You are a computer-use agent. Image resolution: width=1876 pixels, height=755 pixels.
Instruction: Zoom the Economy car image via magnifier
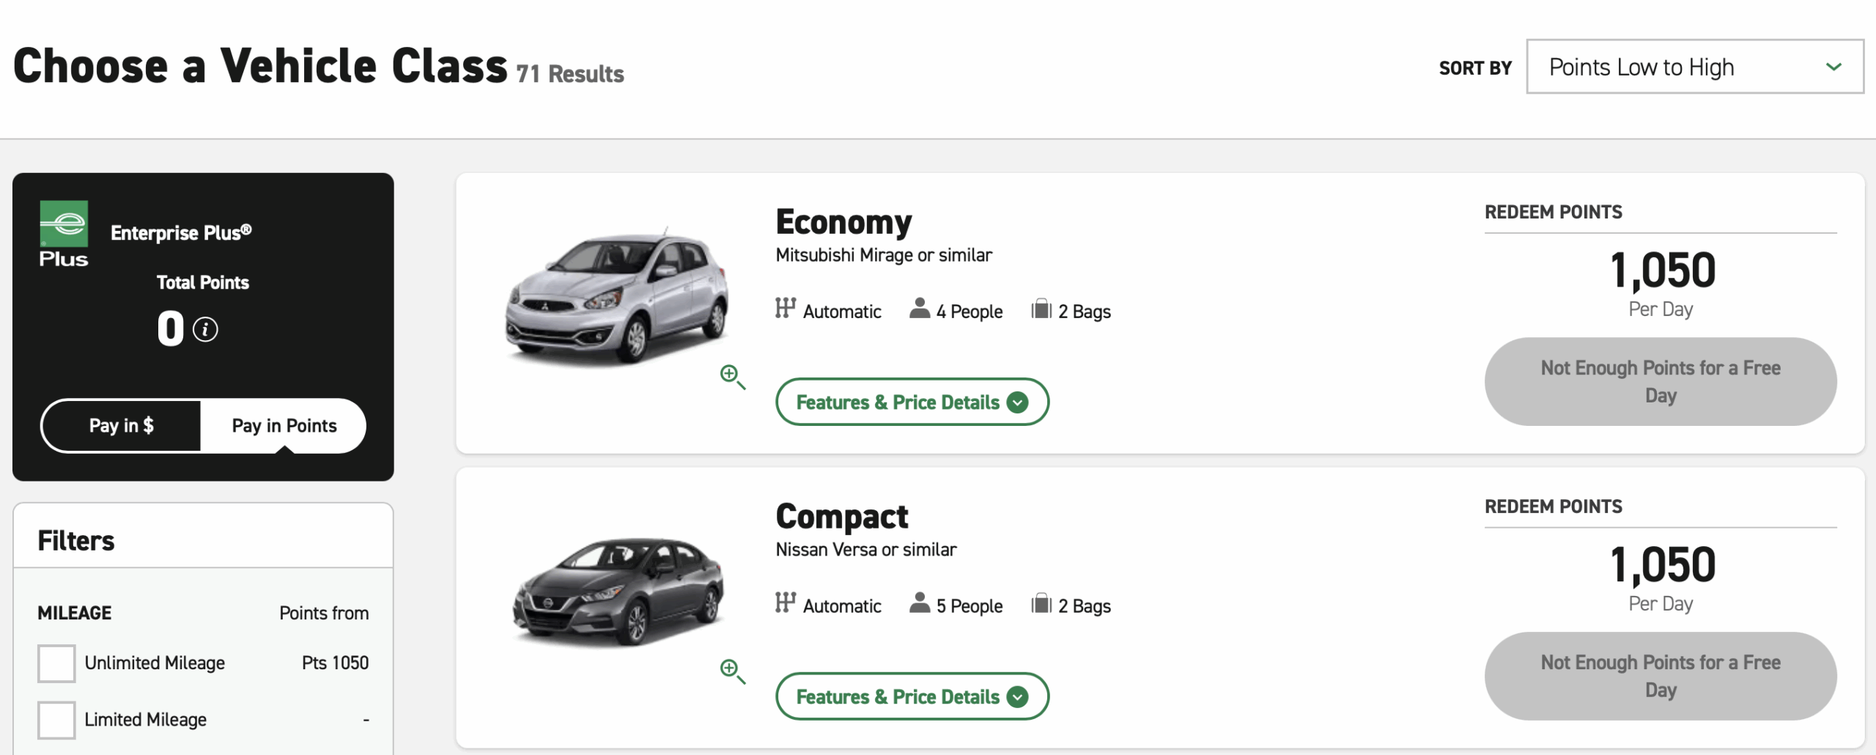732,377
